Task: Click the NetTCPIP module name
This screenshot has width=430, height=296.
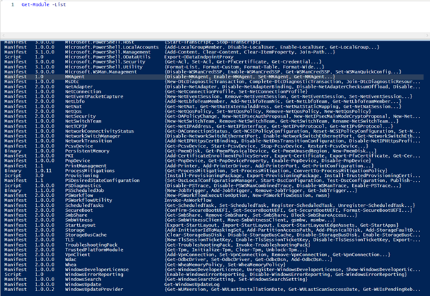Action: (x=76, y=126)
